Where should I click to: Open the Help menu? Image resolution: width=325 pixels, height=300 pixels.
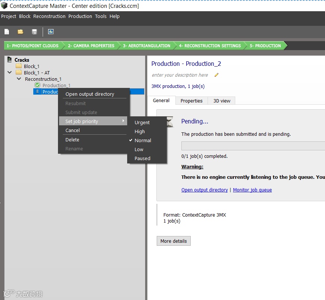coord(114,16)
